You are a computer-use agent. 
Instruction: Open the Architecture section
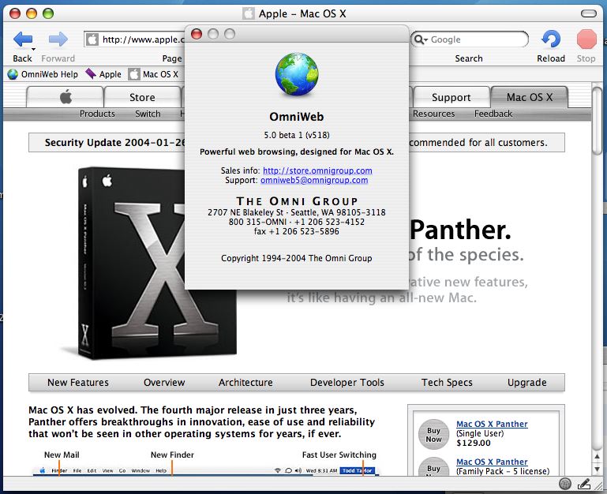[x=245, y=383]
